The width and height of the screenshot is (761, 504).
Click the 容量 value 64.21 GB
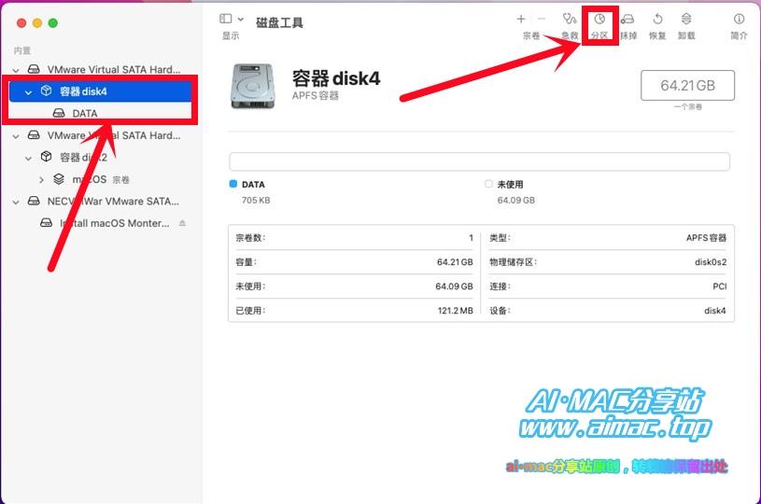tap(455, 262)
